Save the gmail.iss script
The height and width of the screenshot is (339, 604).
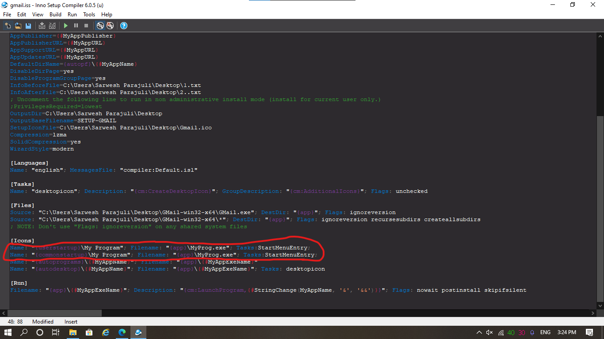[28, 25]
